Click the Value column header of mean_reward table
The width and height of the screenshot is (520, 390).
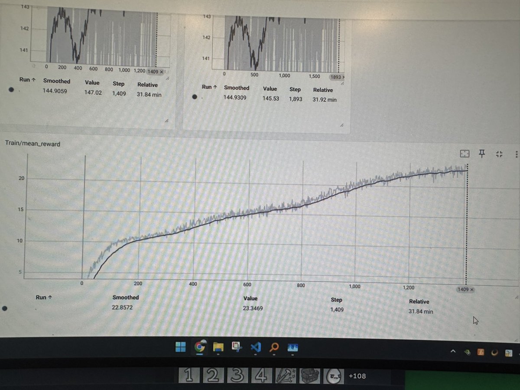click(250, 298)
